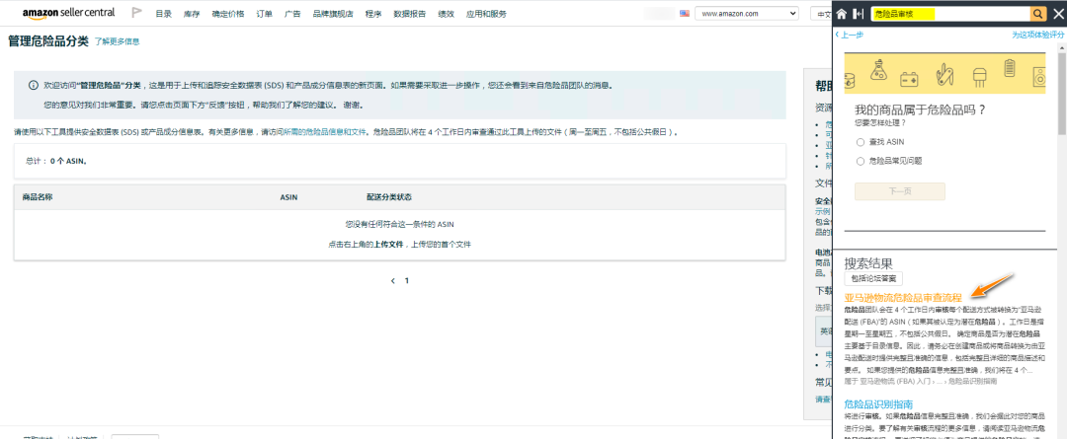Open the 广告 menu
The image size is (1067, 439).
pyautogui.click(x=292, y=14)
